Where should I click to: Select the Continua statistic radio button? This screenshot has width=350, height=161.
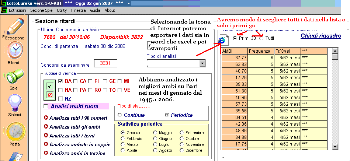[120, 115]
